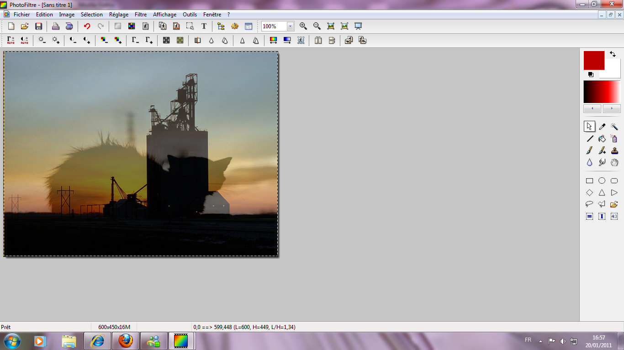Select the clone stamp tool
The image size is (624, 350).
(614, 150)
